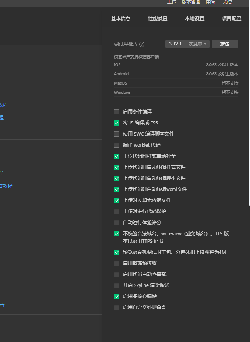Screen dimensions: 250x342
Task: Click 版本管理 in the top toolbar
Action: pos(191,2)
